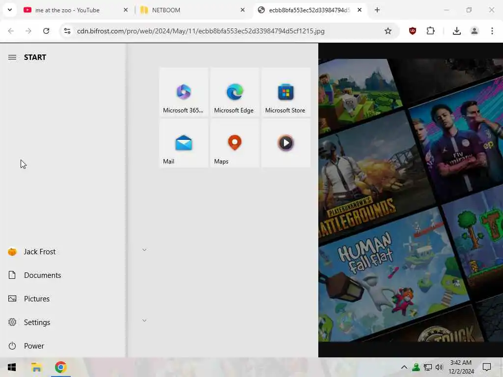Expand chevron beside Jack Frost
The height and width of the screenshot is (377, 503).
(x=144, y=250)
